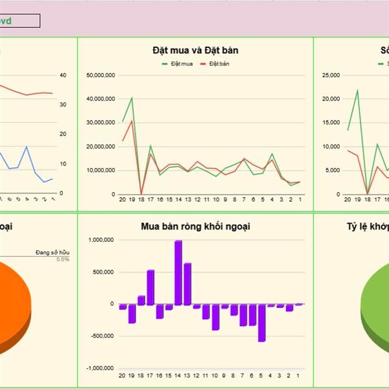Click the 1,000,000 axis label in bar chart
389x389 pixels.
click(x=101, y=240)
